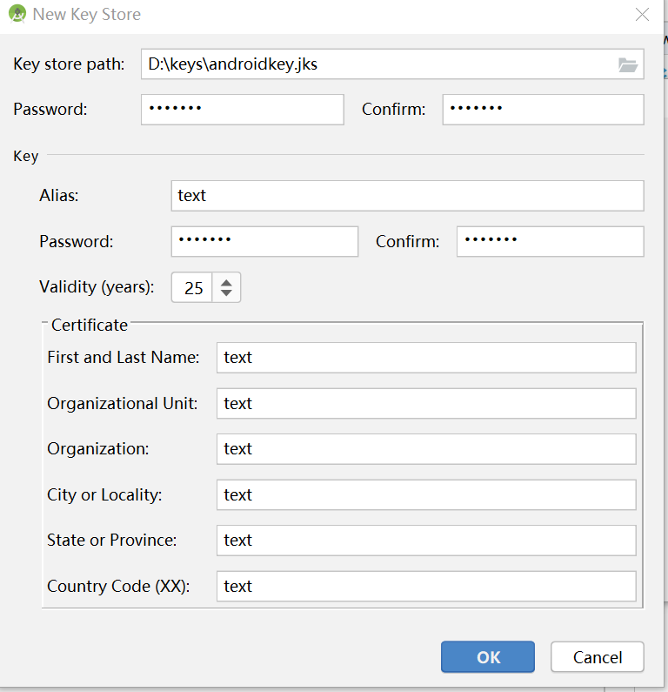The image size is (668, 692).
Task: Confirm key store creation with OK
Action: [488, 656]
